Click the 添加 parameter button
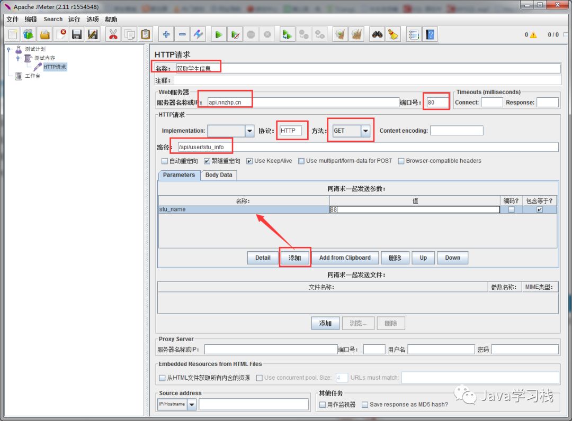Image resolution: width=572 pixels, height=421 pixels. point(295,258)
